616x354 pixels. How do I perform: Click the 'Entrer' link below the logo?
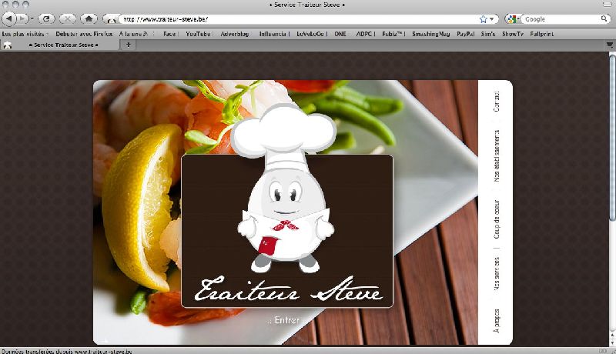pyautogui.click(x=286, y=320)
